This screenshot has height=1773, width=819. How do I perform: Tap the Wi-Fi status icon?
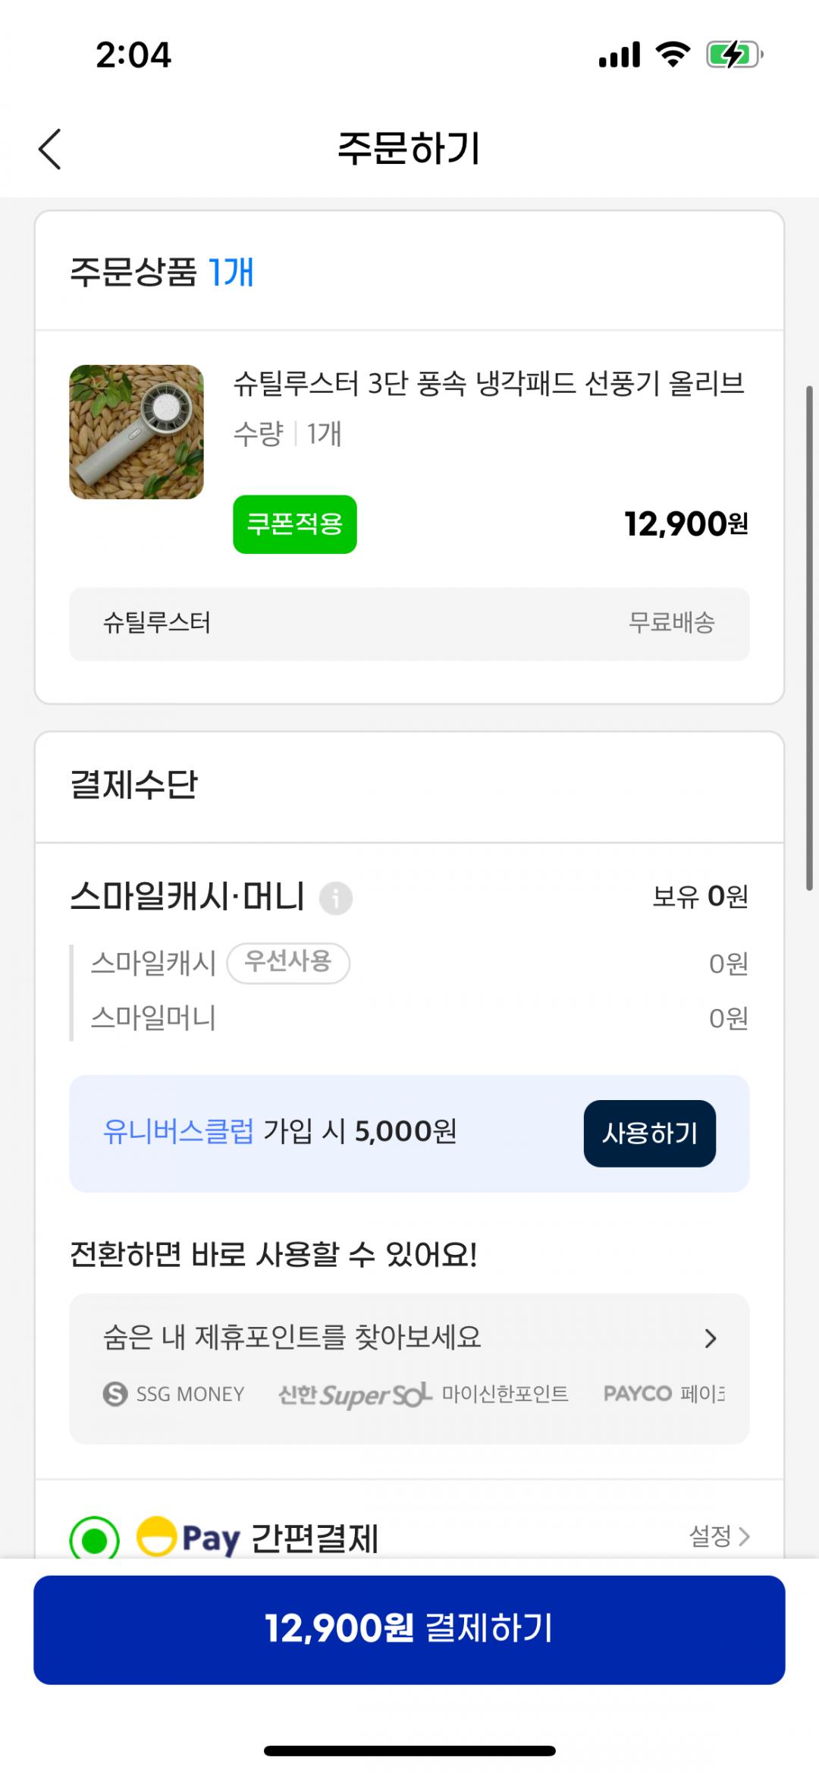coord(672,55)
